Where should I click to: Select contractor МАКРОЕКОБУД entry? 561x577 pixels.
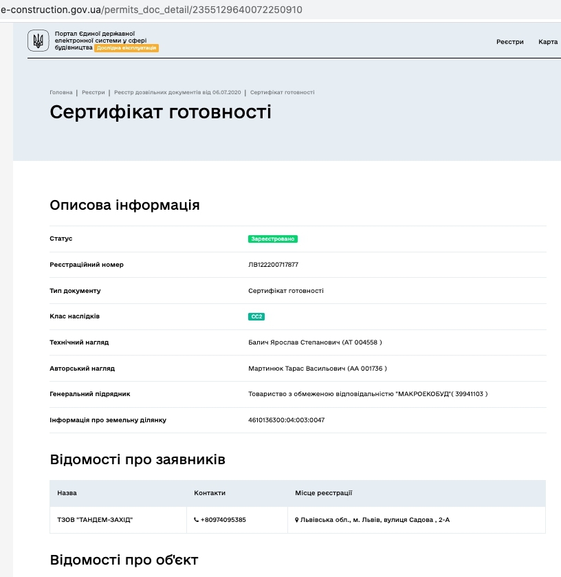[x=368, y=394]
